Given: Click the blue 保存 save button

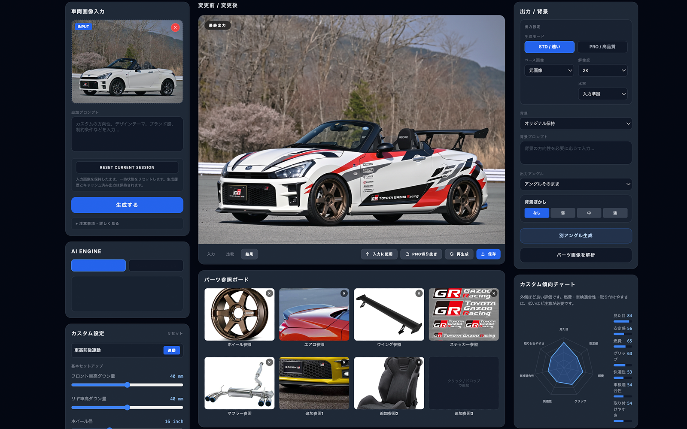Looking at the screenshot, I should (488, 254).
